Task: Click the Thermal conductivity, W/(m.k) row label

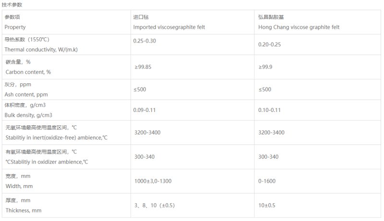Action: pyautogui.click(x=41, y=50)
